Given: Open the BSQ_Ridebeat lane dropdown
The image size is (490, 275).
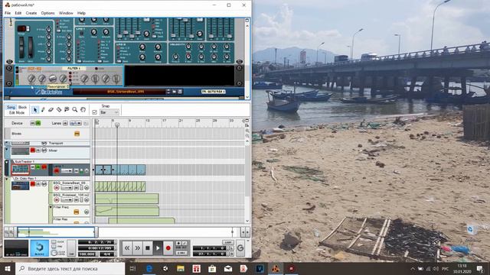Looking at the screenshot, I should pyautogui.click(x=67, y=200).
